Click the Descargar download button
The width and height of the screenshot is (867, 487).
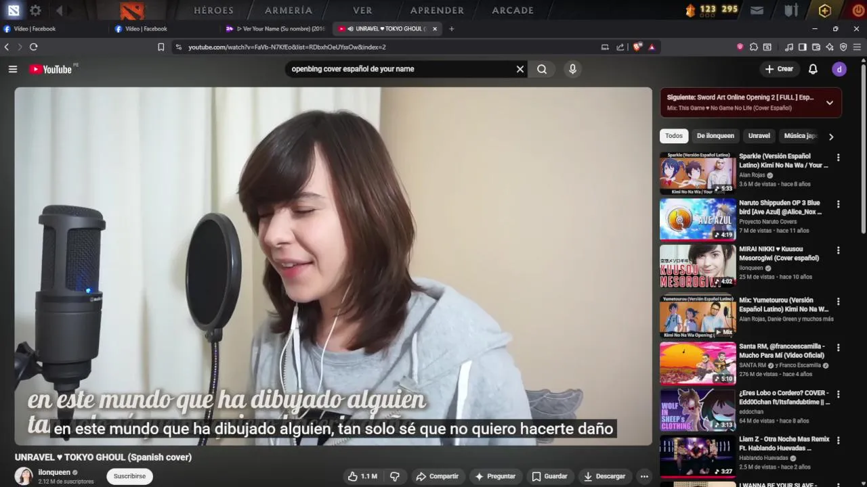point(605,476)
